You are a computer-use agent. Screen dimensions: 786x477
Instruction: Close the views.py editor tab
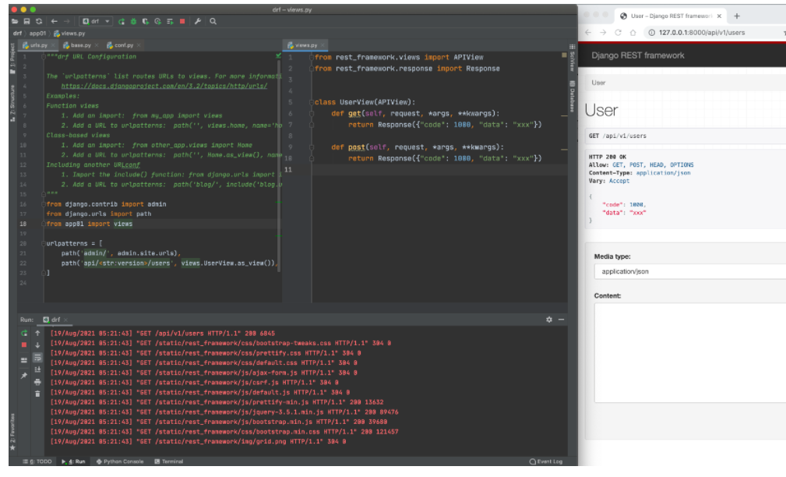[x=323, y=45]
